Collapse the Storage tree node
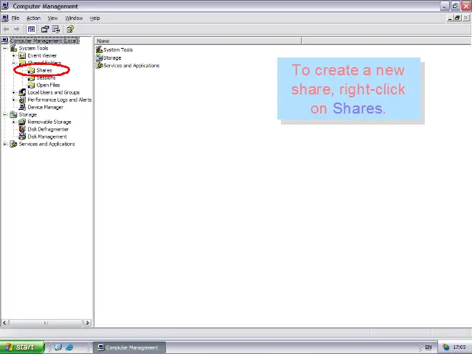 point(5,115)
